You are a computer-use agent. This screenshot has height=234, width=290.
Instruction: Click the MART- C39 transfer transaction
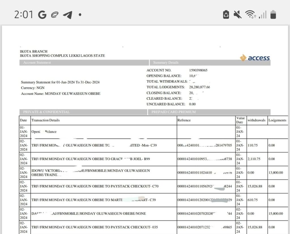click(93, 200)
